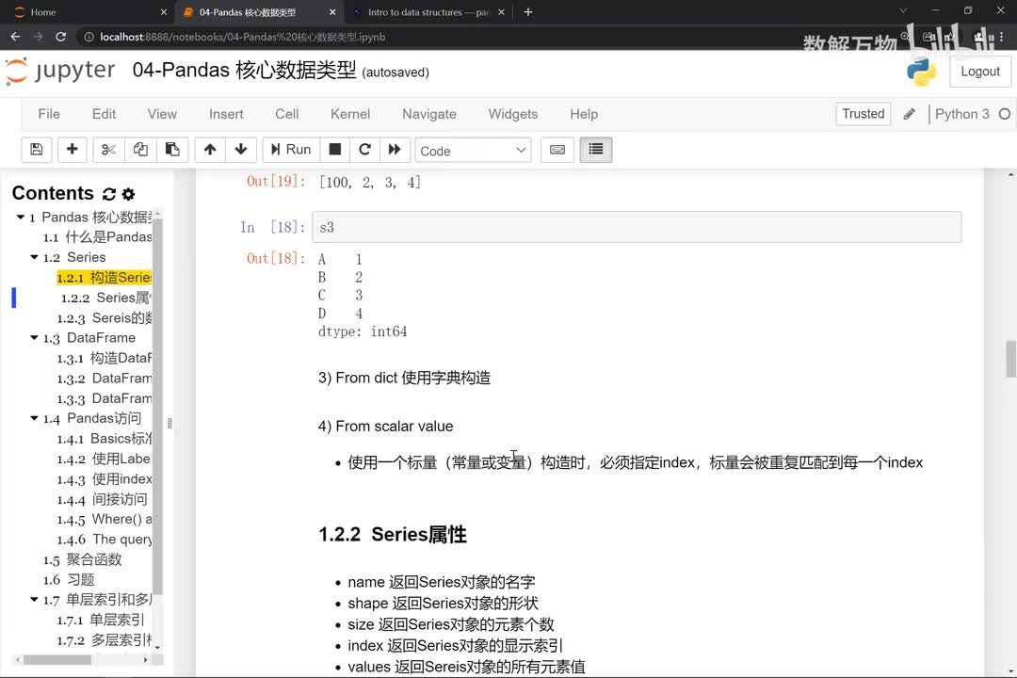
Task: Click the browser address bar URL
Action: (x=243, y=37)
